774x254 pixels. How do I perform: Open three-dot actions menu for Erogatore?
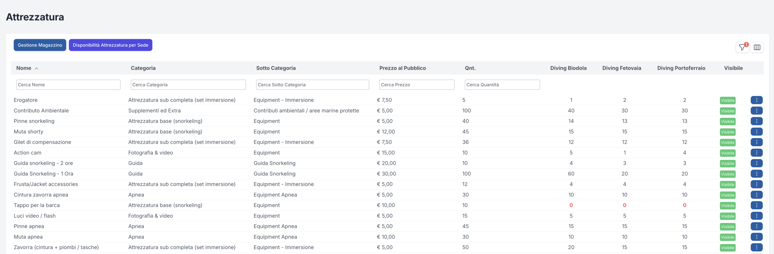point(756,100)
